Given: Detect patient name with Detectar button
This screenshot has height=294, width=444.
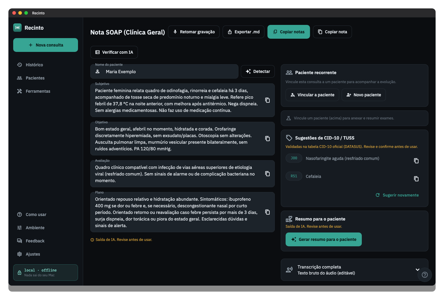Looking at the screenshot, I should pos(258,71).
